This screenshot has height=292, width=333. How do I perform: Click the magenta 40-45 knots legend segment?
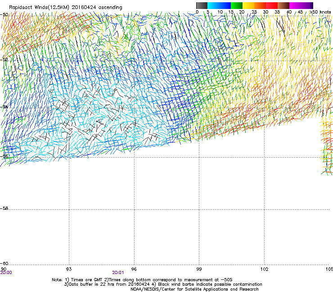click(x=295, y=5)
